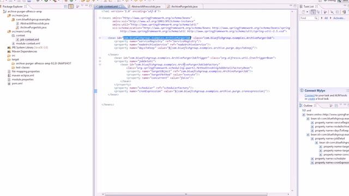Toggle Link with Editor in Package Explorer
Screen dimensions: 349x196
71,7
